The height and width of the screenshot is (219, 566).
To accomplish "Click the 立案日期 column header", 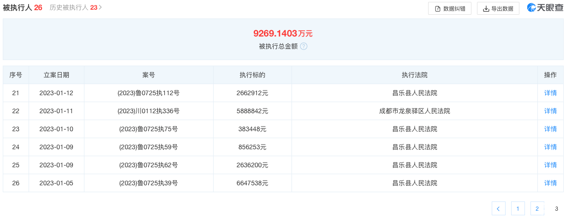I will click(x=56, y=75).
